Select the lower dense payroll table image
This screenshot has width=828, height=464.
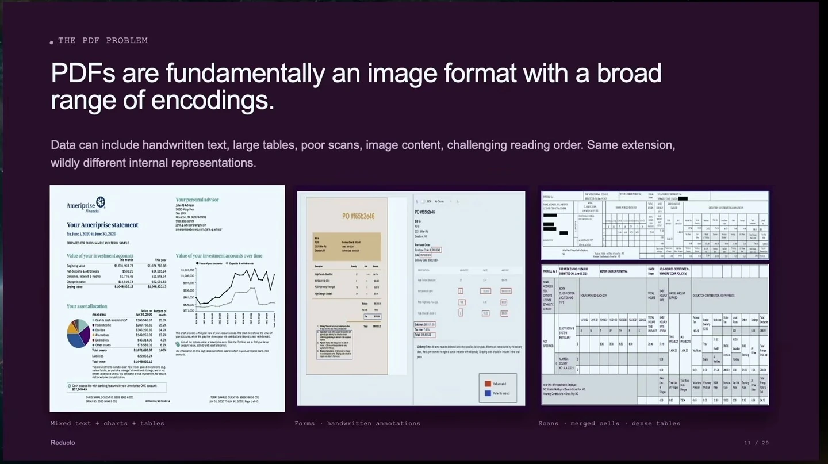[655, 335]
